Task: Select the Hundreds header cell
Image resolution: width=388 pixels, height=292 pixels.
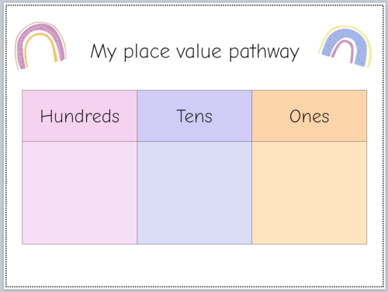Action: pos(80,116)
